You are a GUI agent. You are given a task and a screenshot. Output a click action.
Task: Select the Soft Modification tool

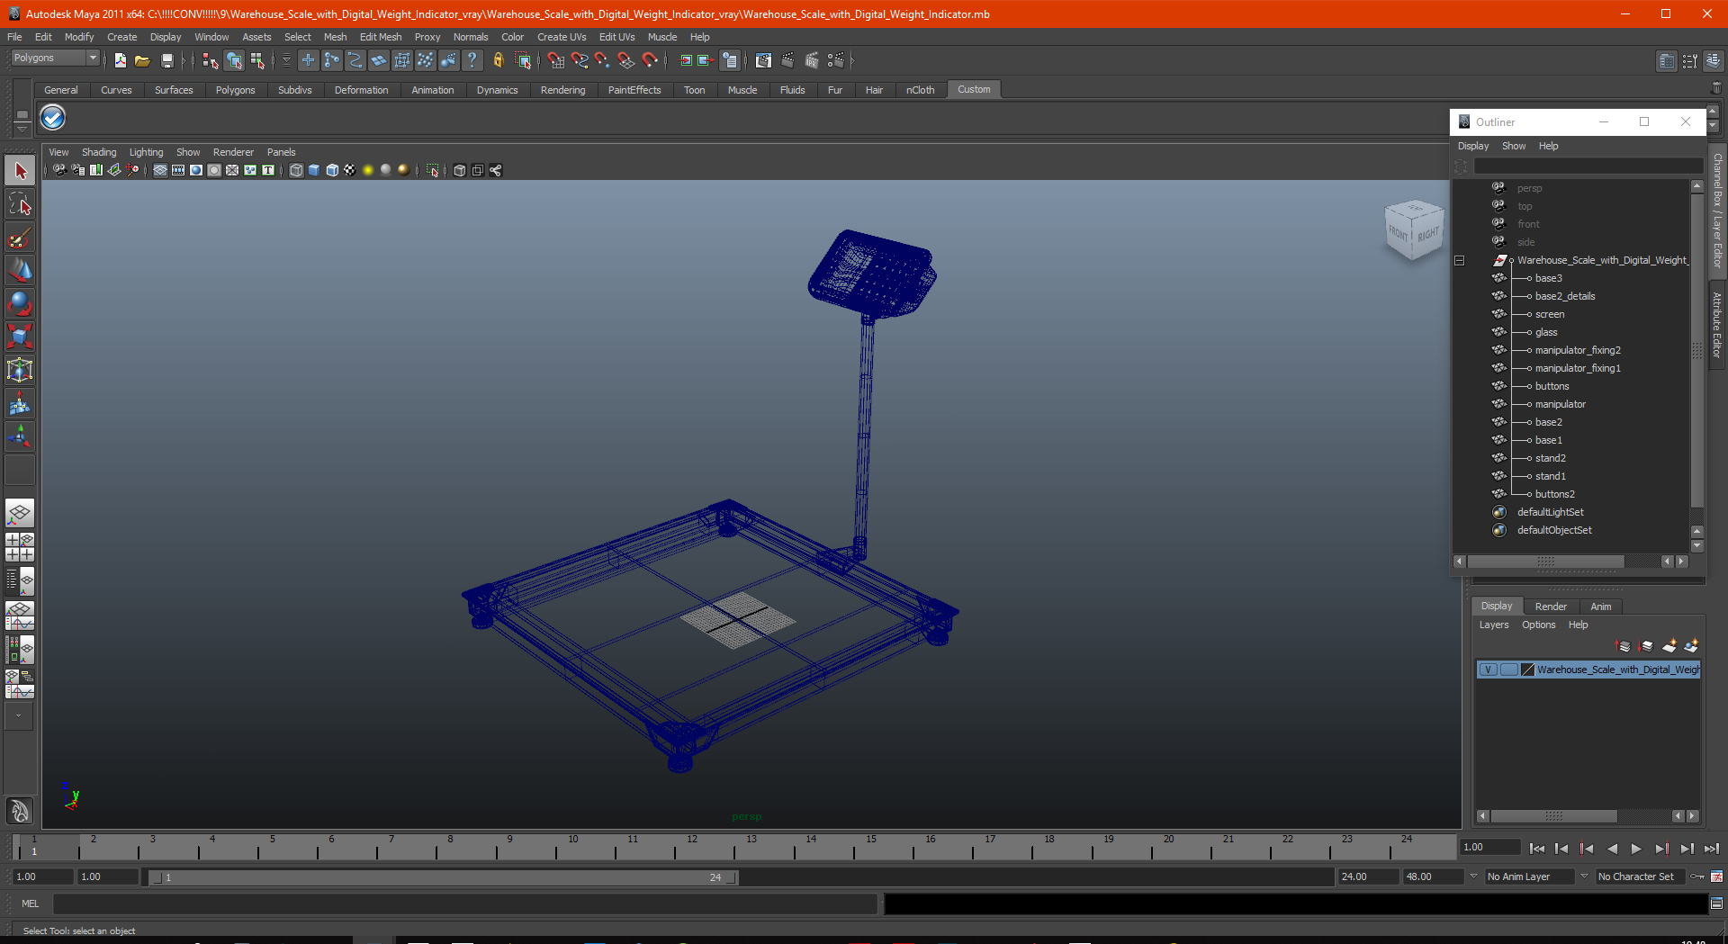(20, 404)
